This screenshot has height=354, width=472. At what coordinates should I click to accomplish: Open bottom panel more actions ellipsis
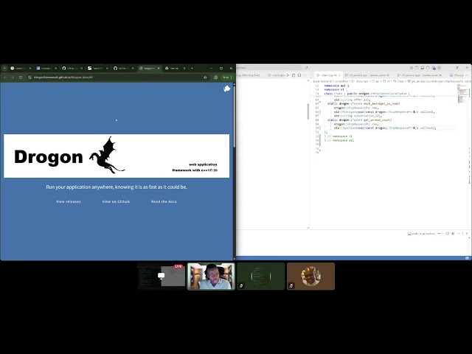459,234
